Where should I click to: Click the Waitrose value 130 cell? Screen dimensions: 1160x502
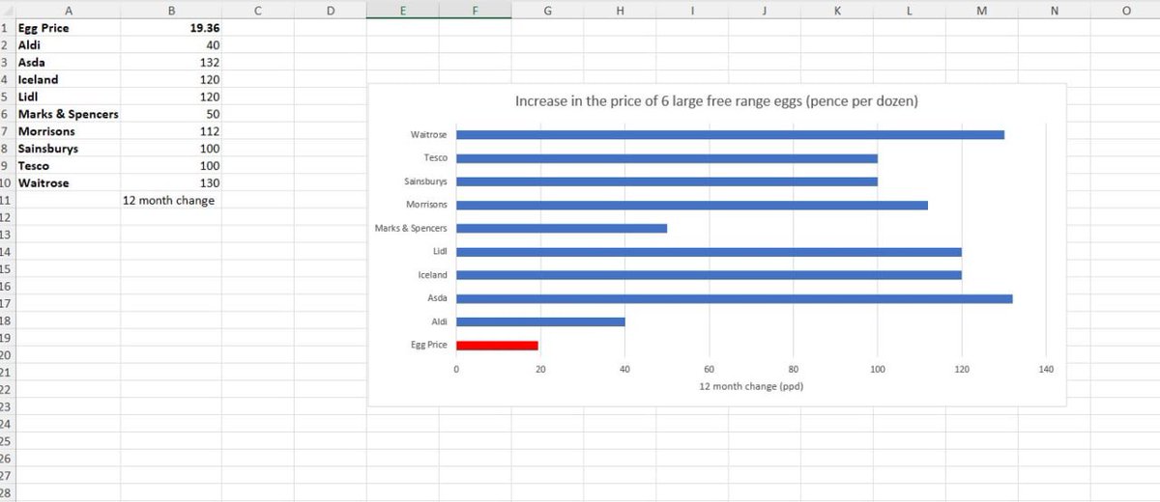pyautogui.click(x=171, y=183)
